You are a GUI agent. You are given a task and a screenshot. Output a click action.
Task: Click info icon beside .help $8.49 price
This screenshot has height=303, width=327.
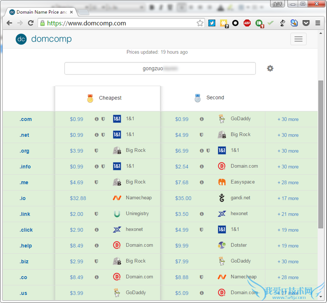(96, 246)
